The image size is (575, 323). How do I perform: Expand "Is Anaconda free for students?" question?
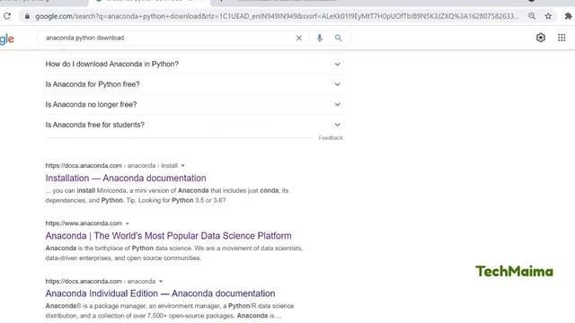coord(193,125)
